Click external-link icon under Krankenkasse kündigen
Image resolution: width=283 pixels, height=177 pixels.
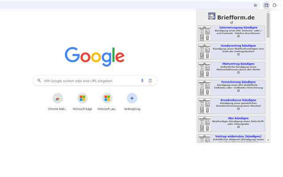(238, 109)
